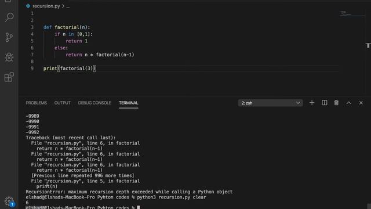Viewport: 371px width, 209px height.
Task: Click 'print(factorial(3))' line in editor
Action: click(70, 69)
